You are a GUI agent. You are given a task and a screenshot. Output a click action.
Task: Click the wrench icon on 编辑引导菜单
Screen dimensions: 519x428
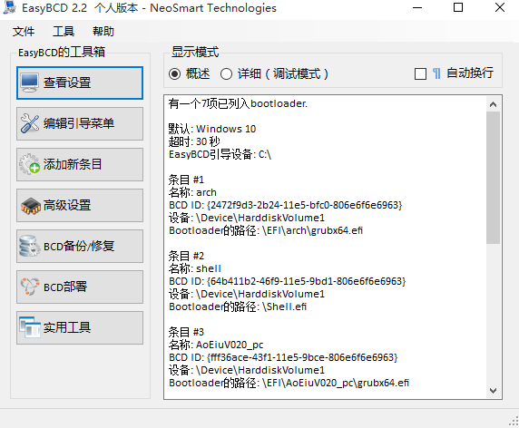30,123
